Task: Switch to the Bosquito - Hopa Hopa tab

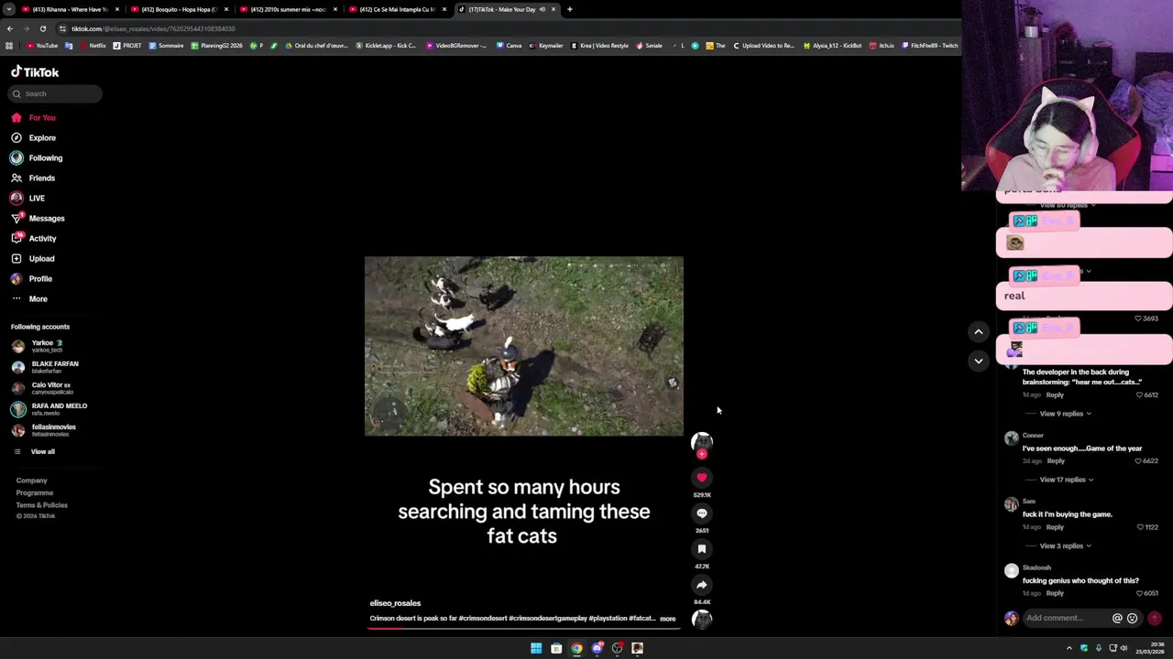Action: point(179,9)
